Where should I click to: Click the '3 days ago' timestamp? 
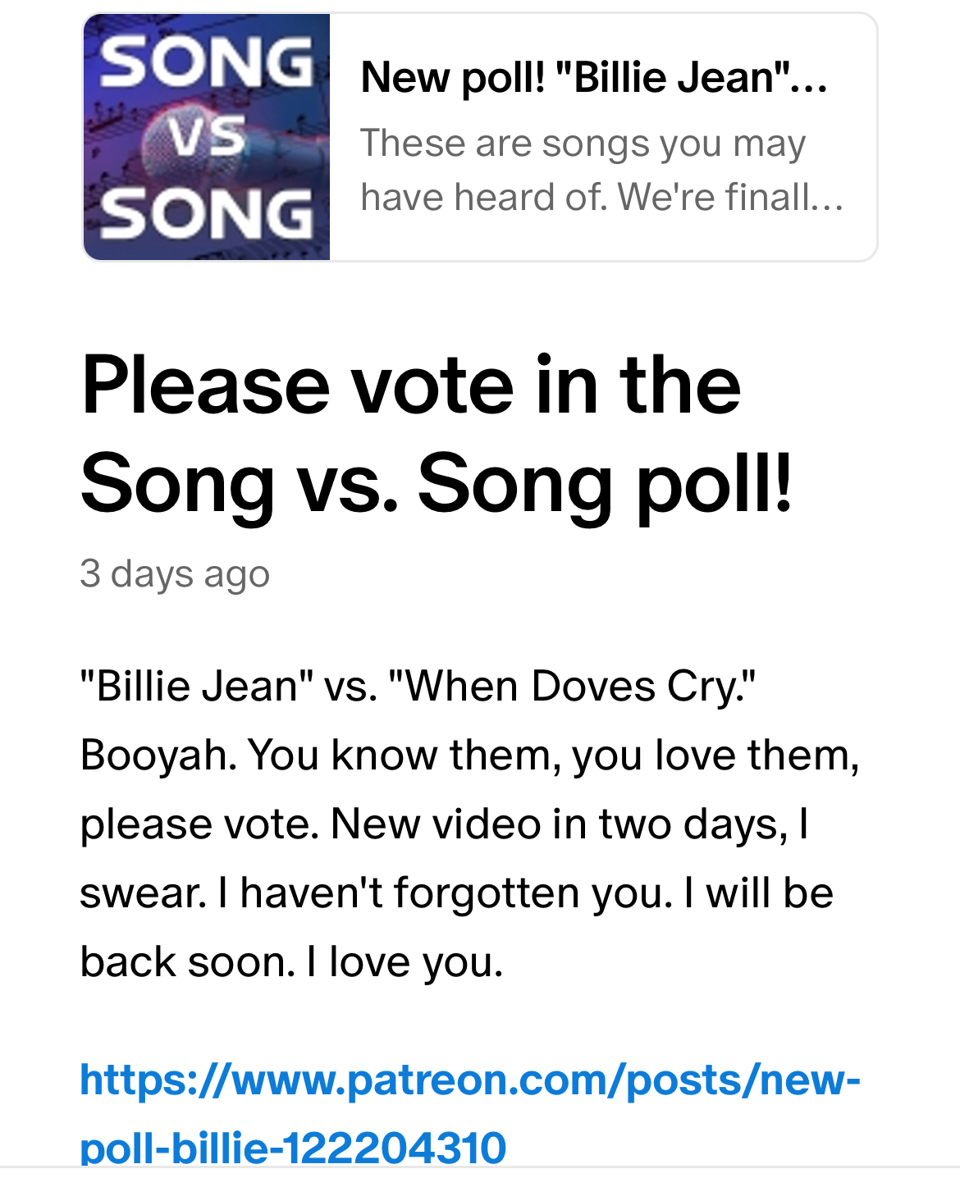click(175, 573)
